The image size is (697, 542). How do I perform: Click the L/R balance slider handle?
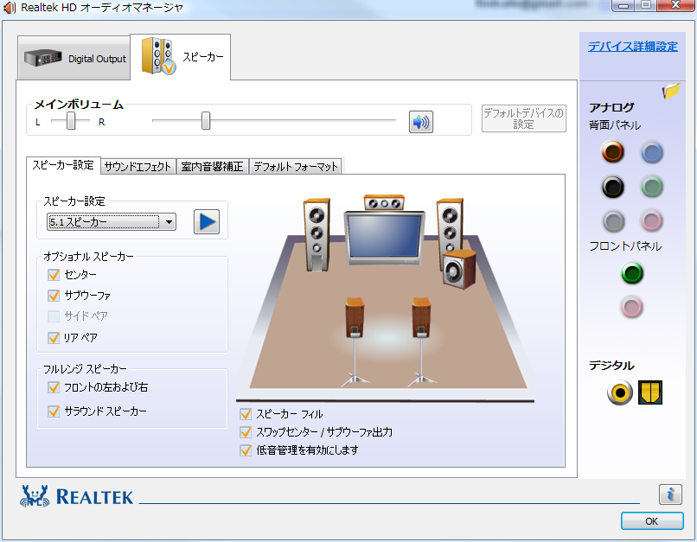[71, 120]
